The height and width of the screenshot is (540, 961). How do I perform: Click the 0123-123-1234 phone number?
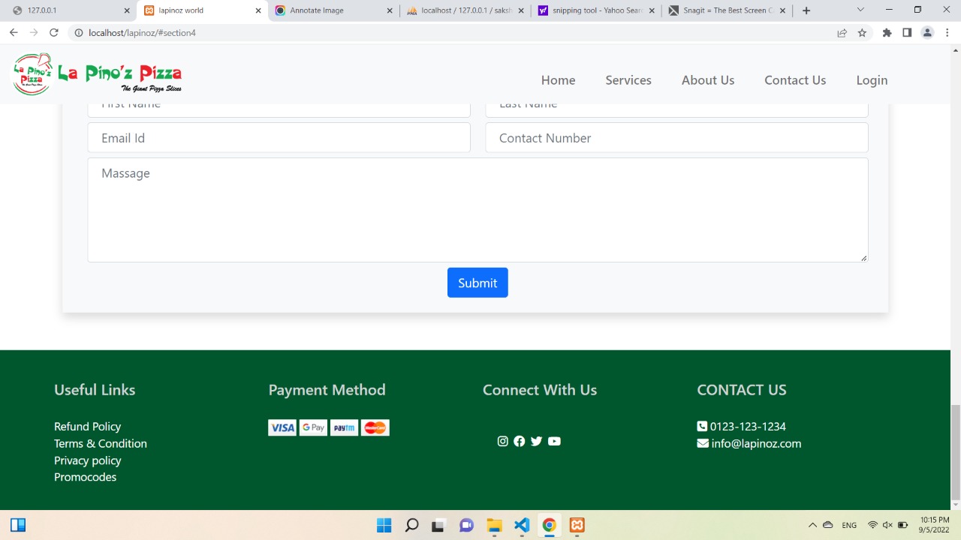(x=748, y=426)
